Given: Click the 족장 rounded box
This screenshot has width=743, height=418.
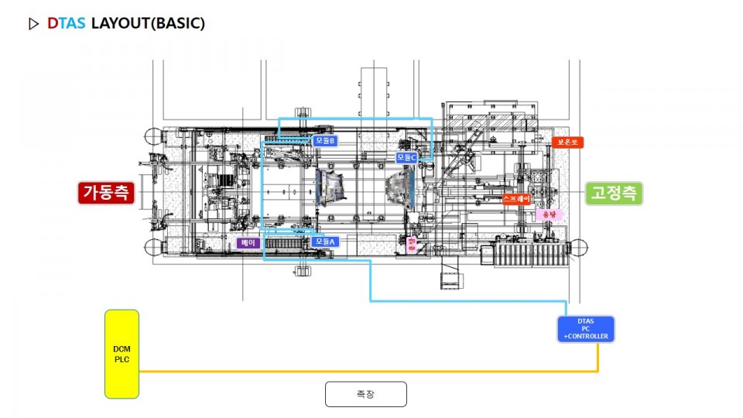Looking at the screenshot, I should (365, 394).
